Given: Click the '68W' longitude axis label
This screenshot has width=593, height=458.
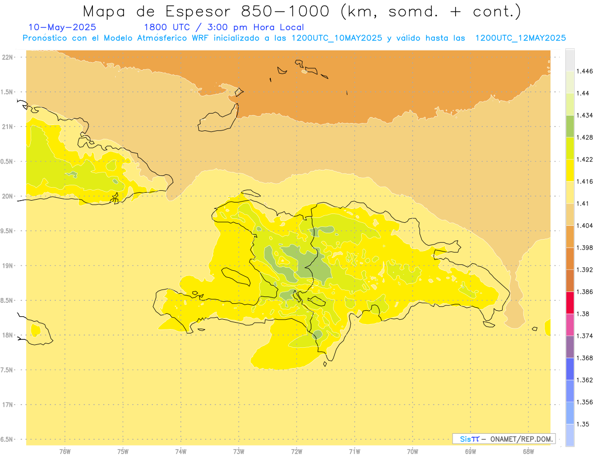Looking at the screenshot, I should click(x=528, y=452).
